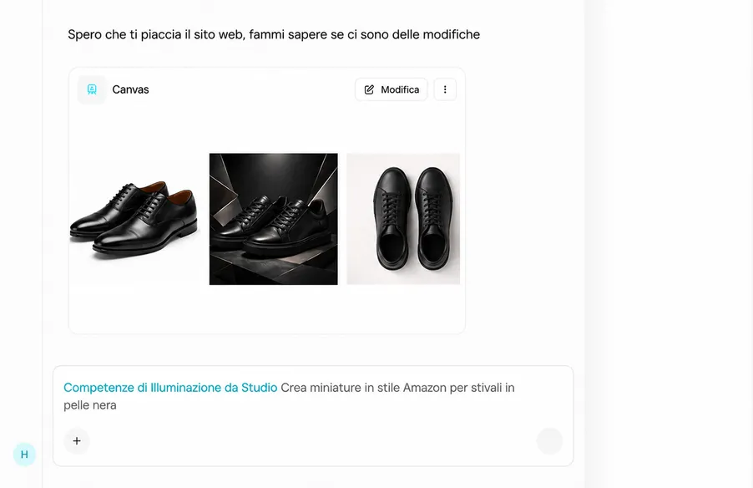
Task: Click empty canvas area above the shoe images
Action: coord(267,127)
